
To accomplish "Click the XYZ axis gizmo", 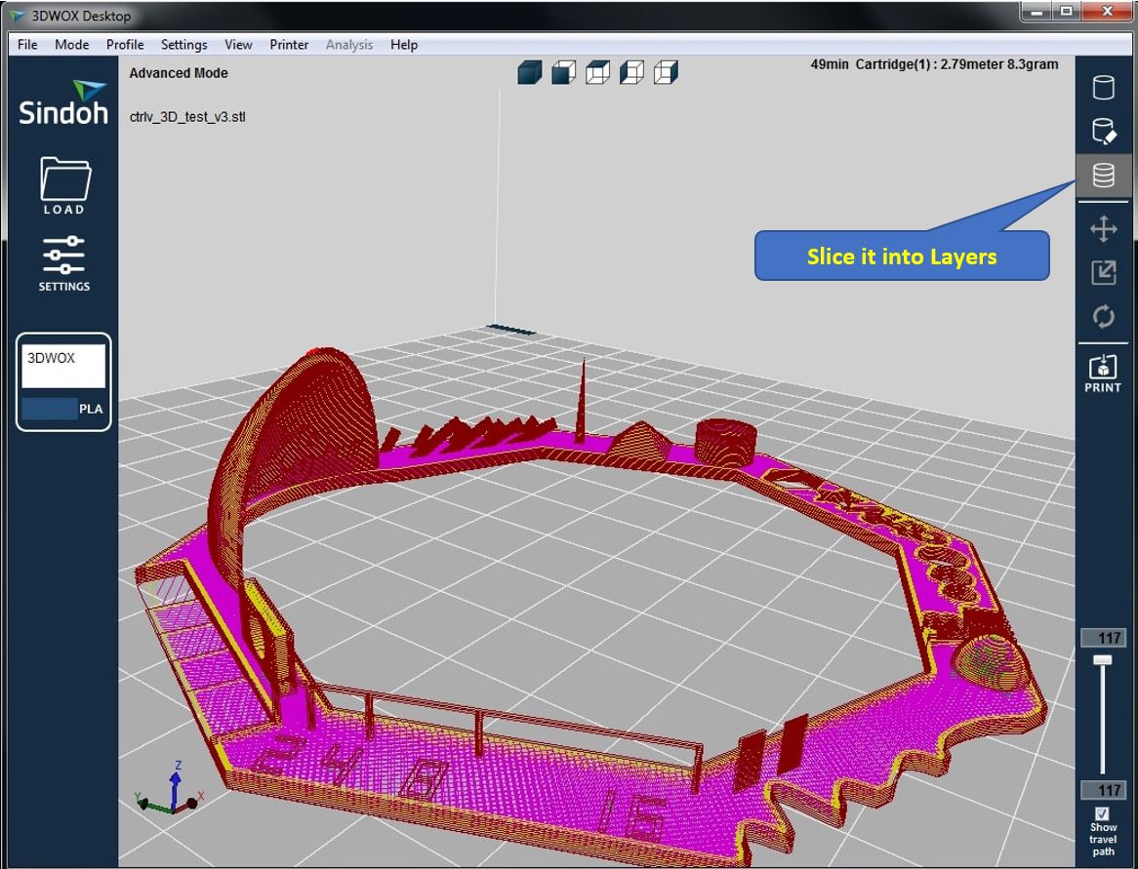I will [x=171, y=788].
